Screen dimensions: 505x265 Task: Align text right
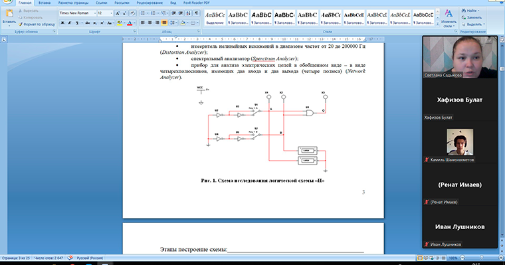point(157,23)
